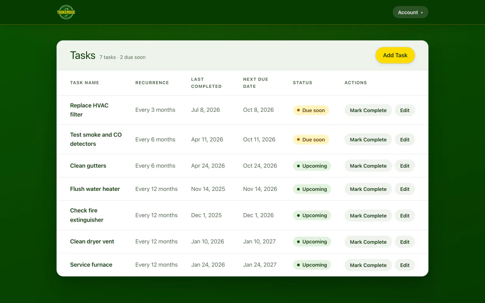The image size is (485, 303).
Task: Click the Oct 8, 2026 due date
Action: click(258, 110)
